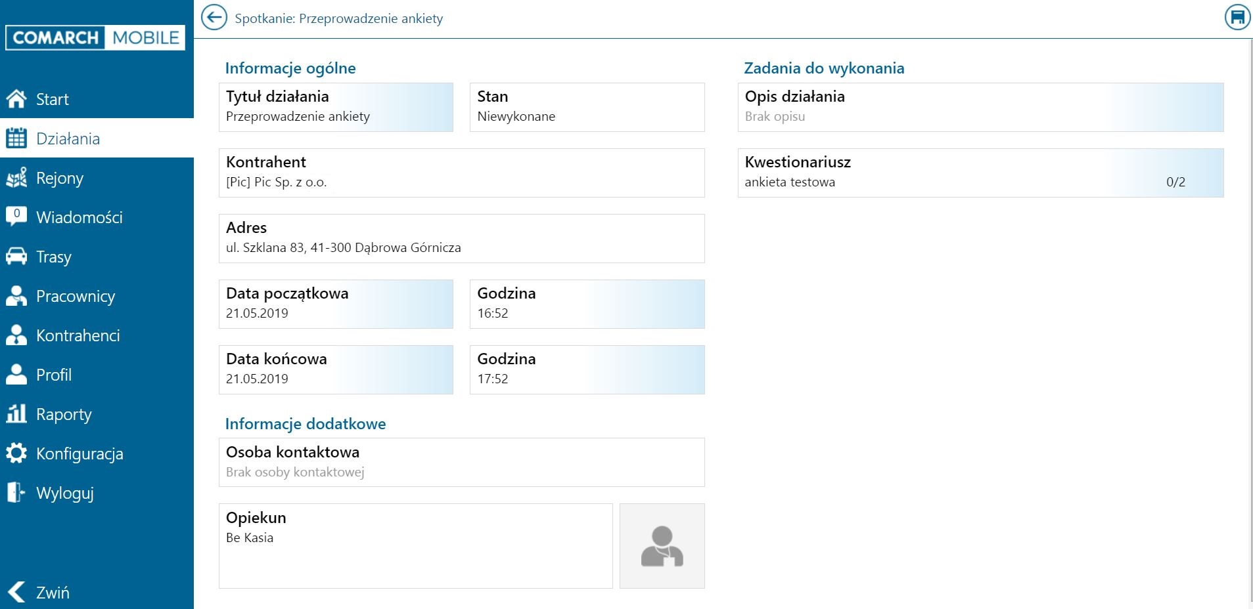Screen dimensions: 1253x609
Task: Open the Kontrahent Pic Sp. z o.o. tile
Action: [461, 173]
